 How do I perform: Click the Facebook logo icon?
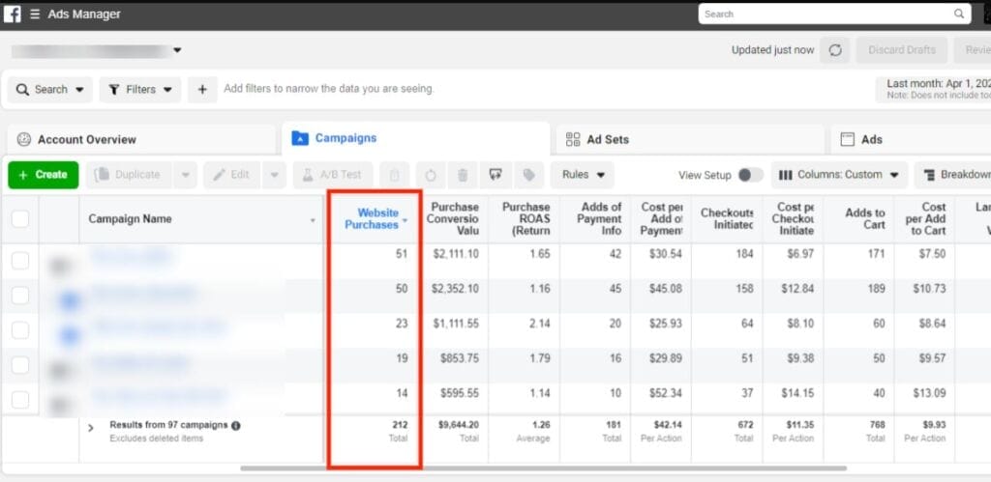click(12, 14)
